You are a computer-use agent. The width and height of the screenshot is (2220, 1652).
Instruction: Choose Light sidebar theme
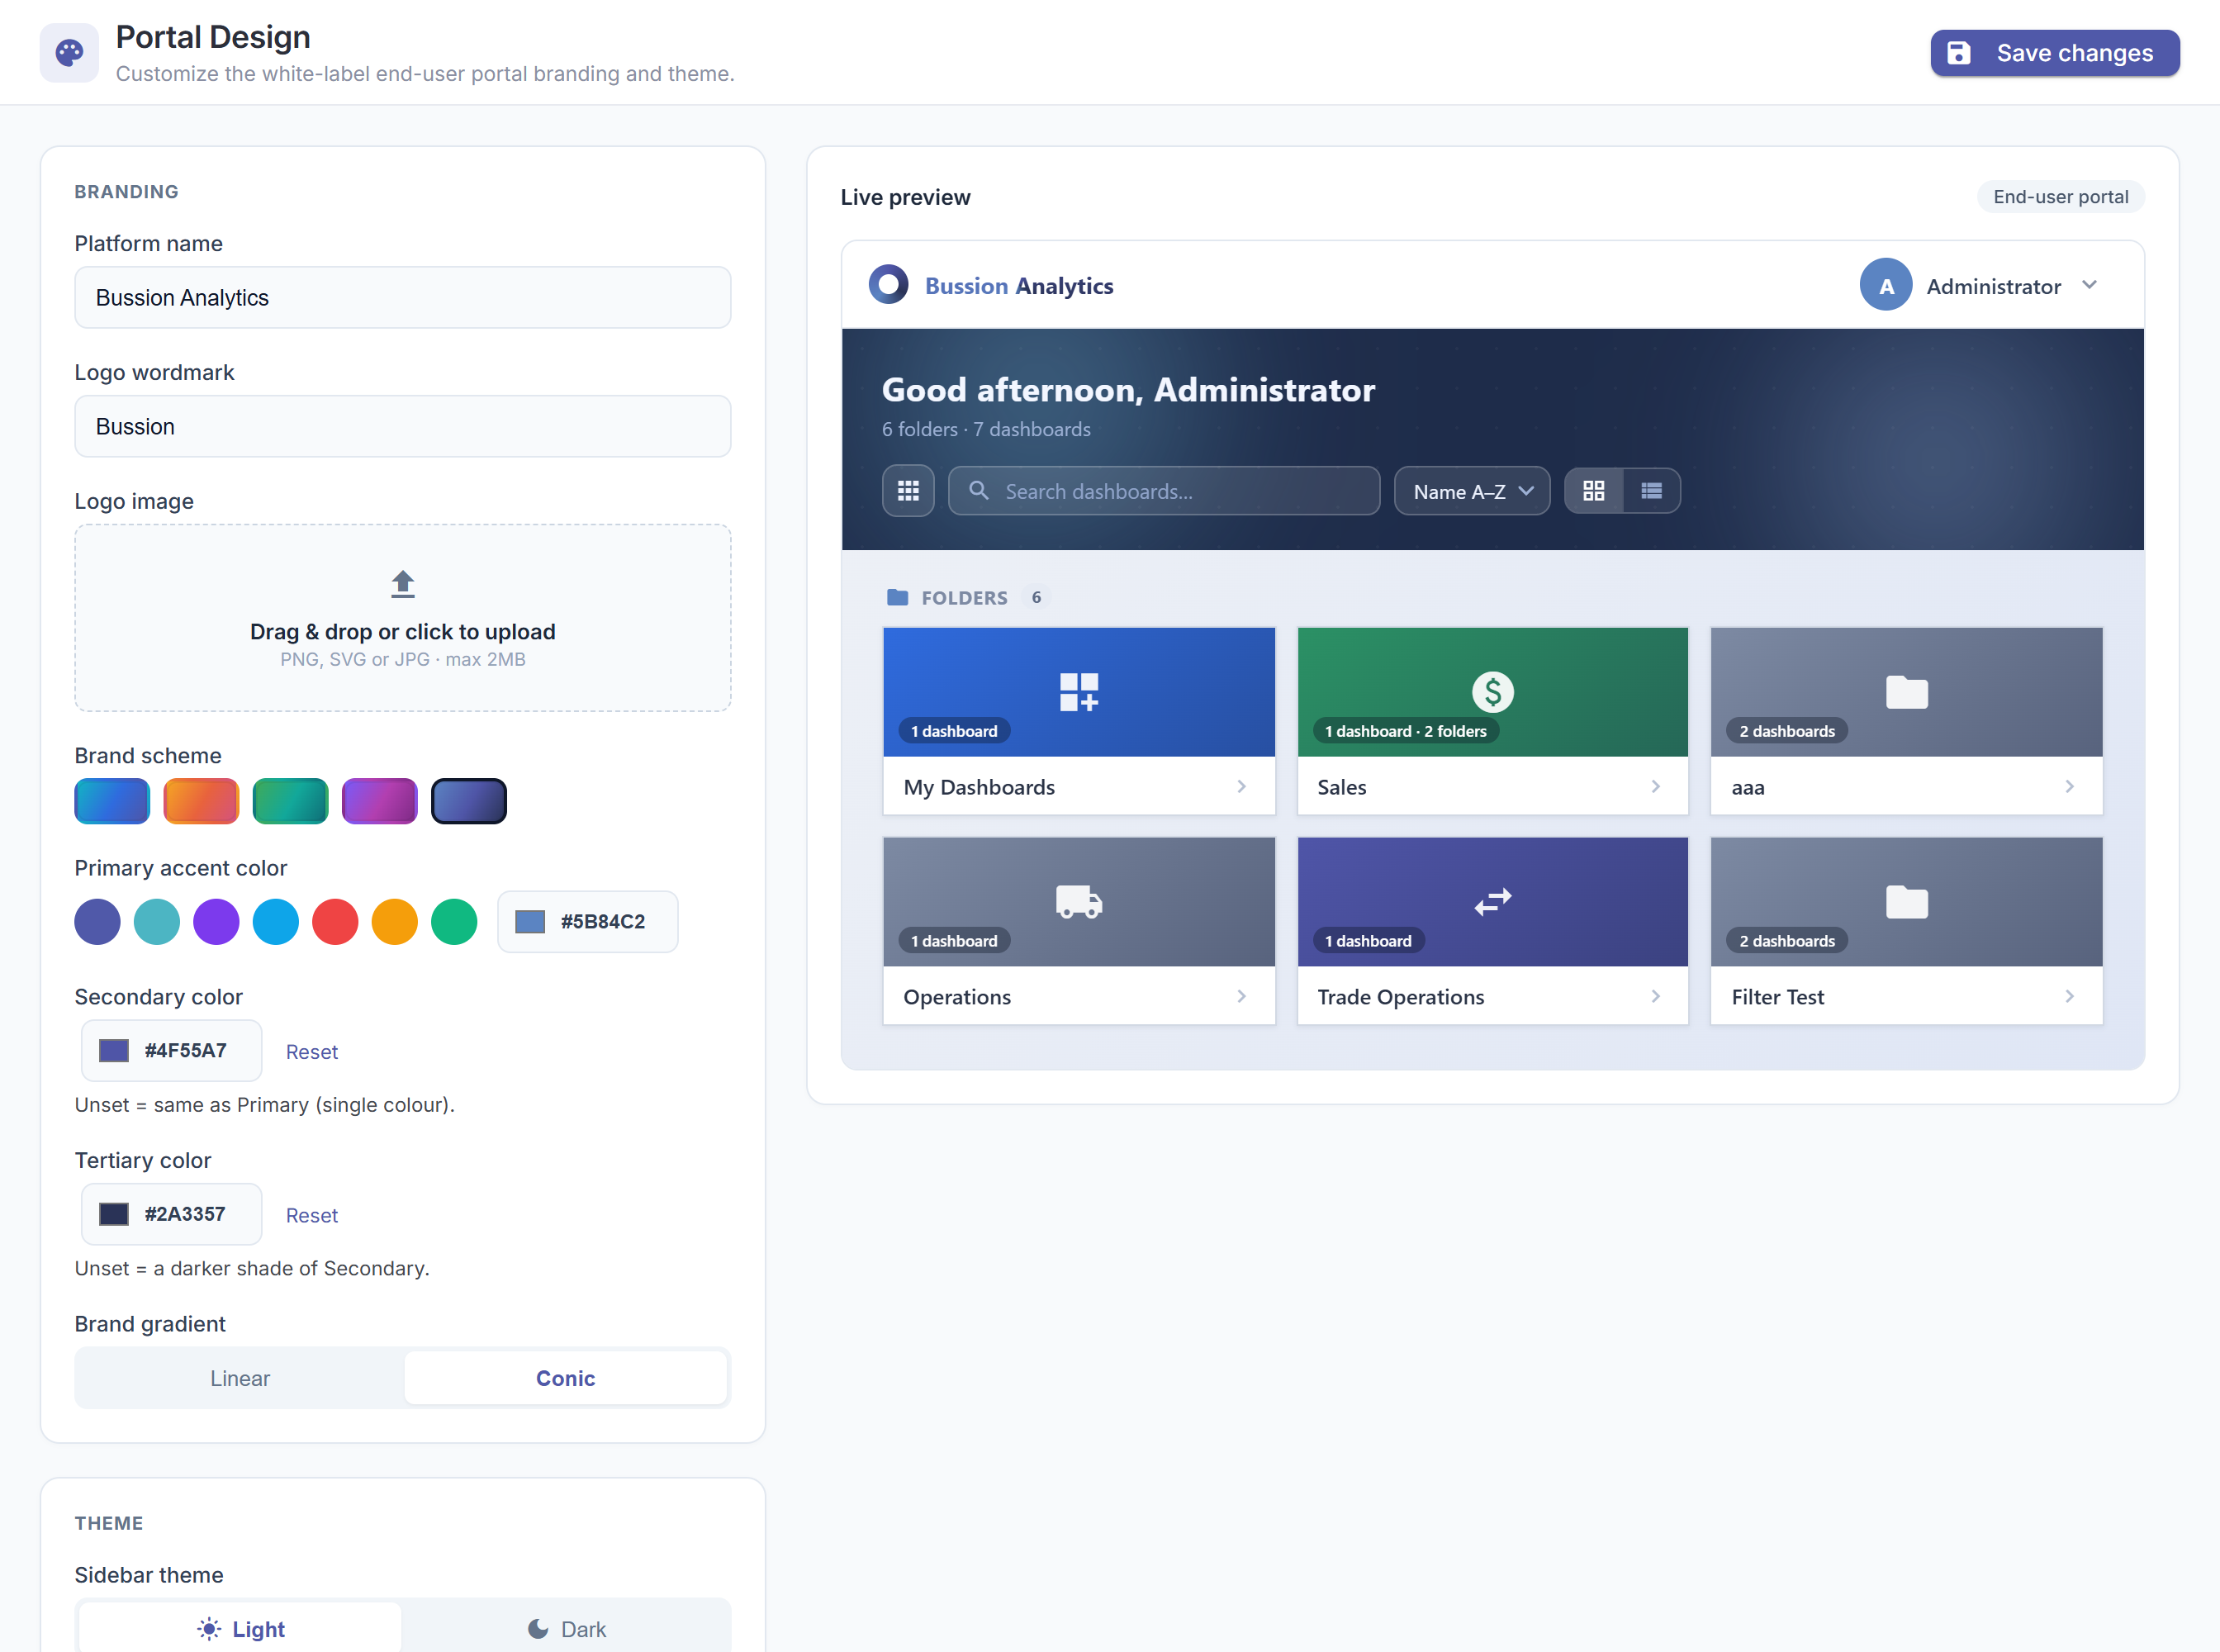click(x=240, y=1629)
